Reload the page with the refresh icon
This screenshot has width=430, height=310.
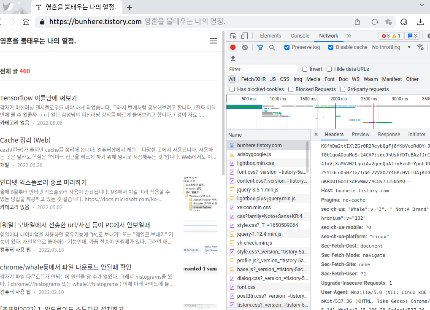(375, 22)
